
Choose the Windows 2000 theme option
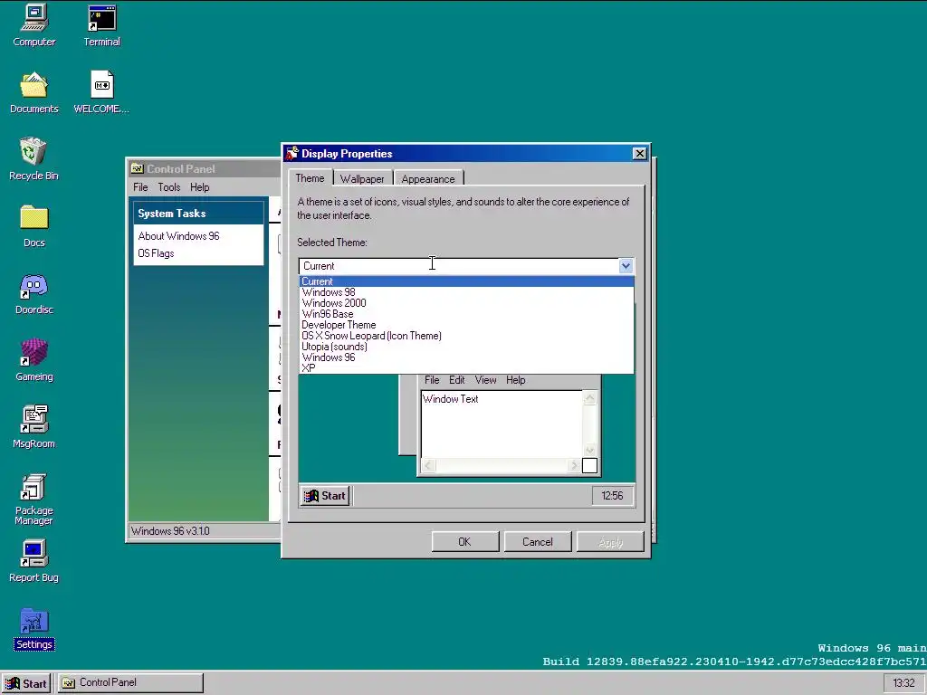click(466, 303)
